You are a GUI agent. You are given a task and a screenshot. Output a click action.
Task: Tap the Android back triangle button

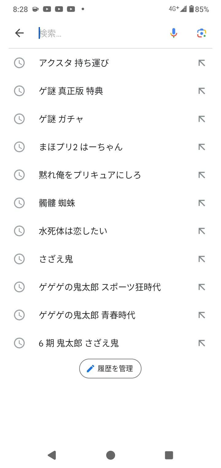pos(52,455)
